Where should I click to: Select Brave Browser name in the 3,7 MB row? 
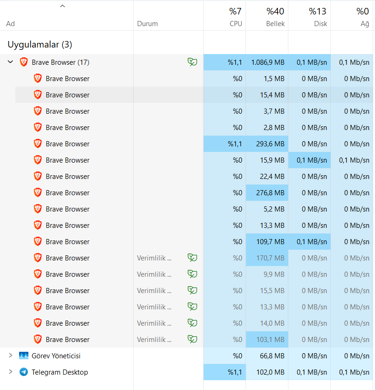pyautogui.click(x=68, y=111)
